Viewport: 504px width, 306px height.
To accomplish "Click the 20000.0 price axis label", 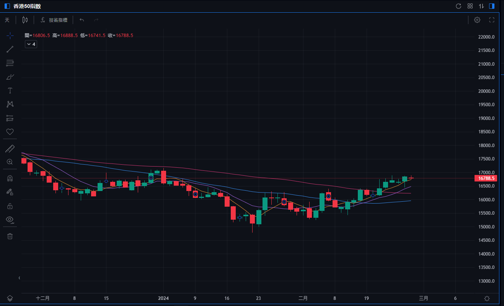I will pyautogui.click(x=486, y=91).
